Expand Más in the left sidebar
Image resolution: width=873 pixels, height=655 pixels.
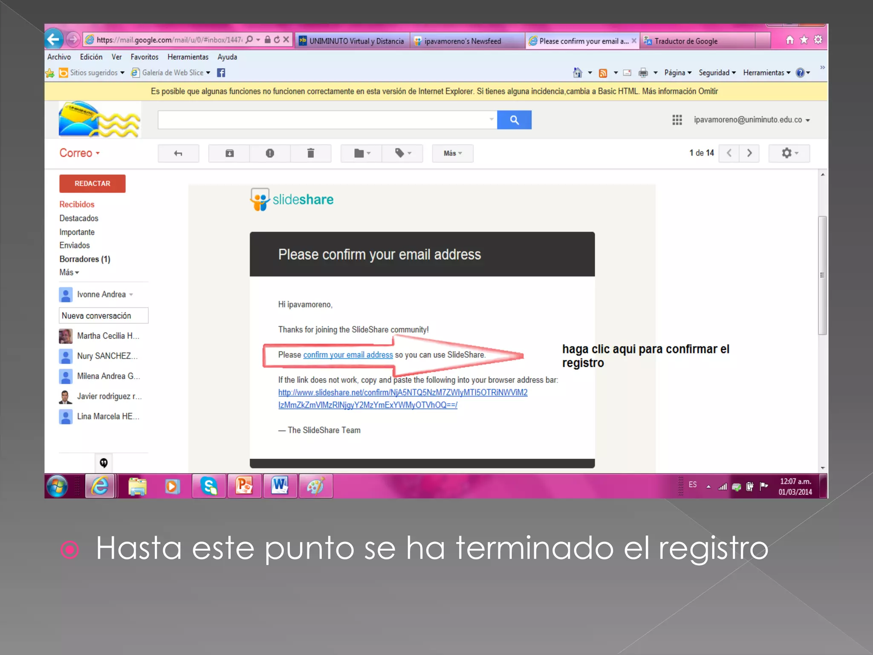tap(69, 272)
